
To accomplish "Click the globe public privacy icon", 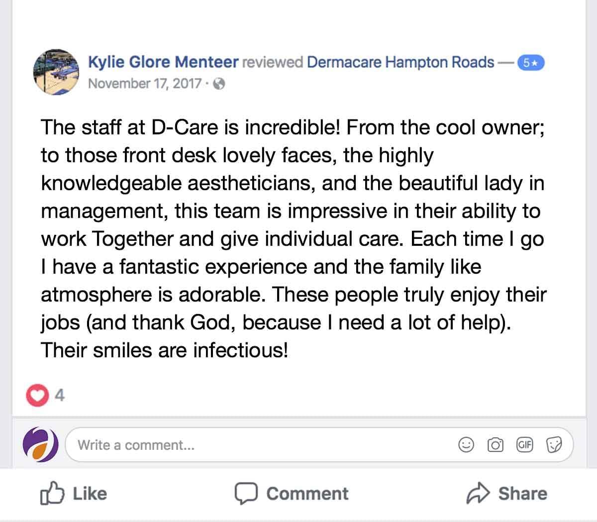I will (219, 84).
